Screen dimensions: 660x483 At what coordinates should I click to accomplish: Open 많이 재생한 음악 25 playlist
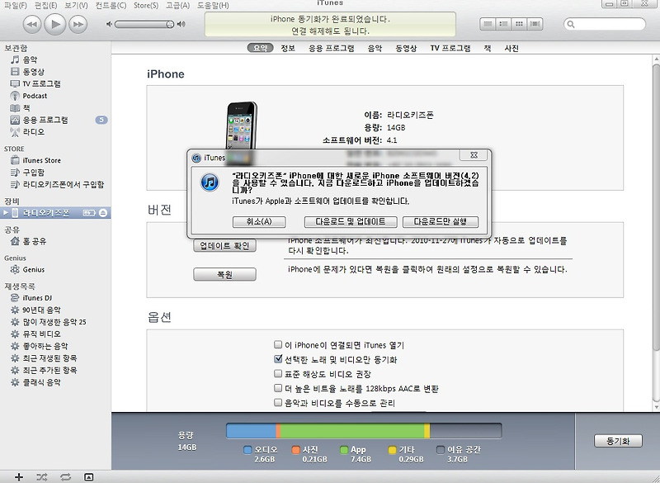click(54, 322)
